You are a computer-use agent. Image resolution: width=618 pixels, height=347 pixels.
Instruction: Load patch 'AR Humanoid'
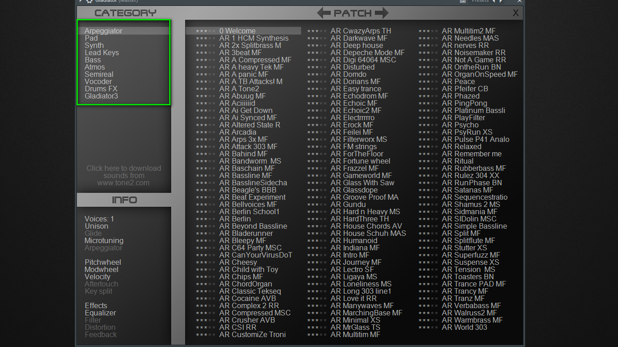pyautogui.click(x=354, y=241)
